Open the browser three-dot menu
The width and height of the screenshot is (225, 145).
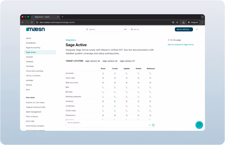[x=202, y=22]
